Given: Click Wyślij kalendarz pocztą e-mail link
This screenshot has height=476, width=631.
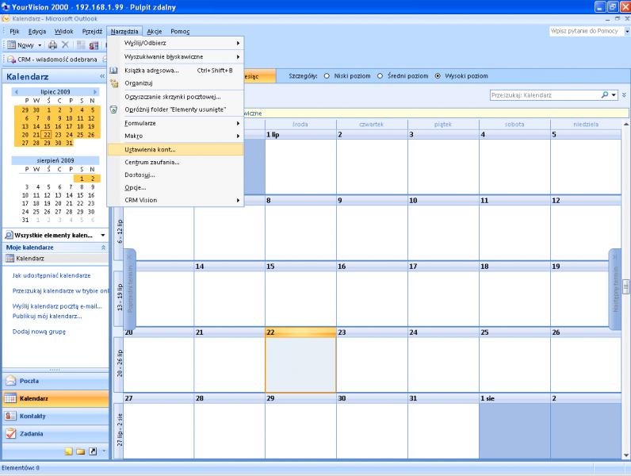Looking at the screenshot, I should click(x=57, y=306).
